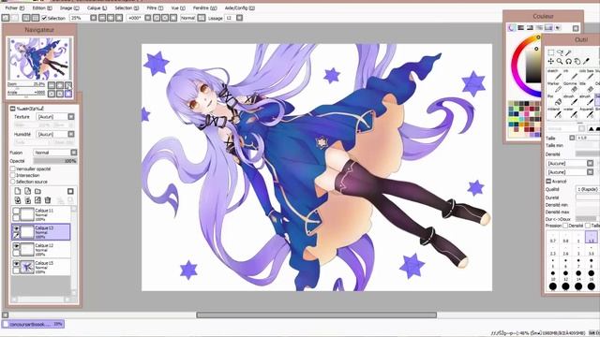Select the move tool

point(551,61)
